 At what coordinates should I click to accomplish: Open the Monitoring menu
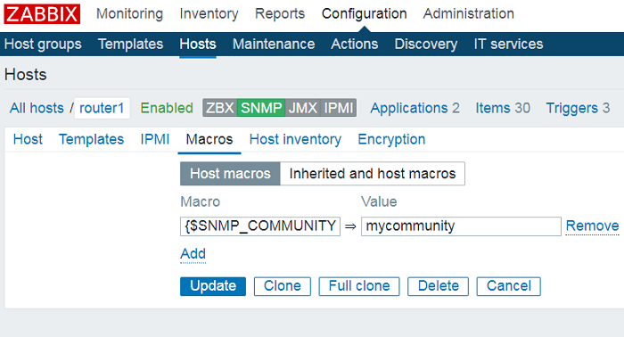(x=129, y=14)
